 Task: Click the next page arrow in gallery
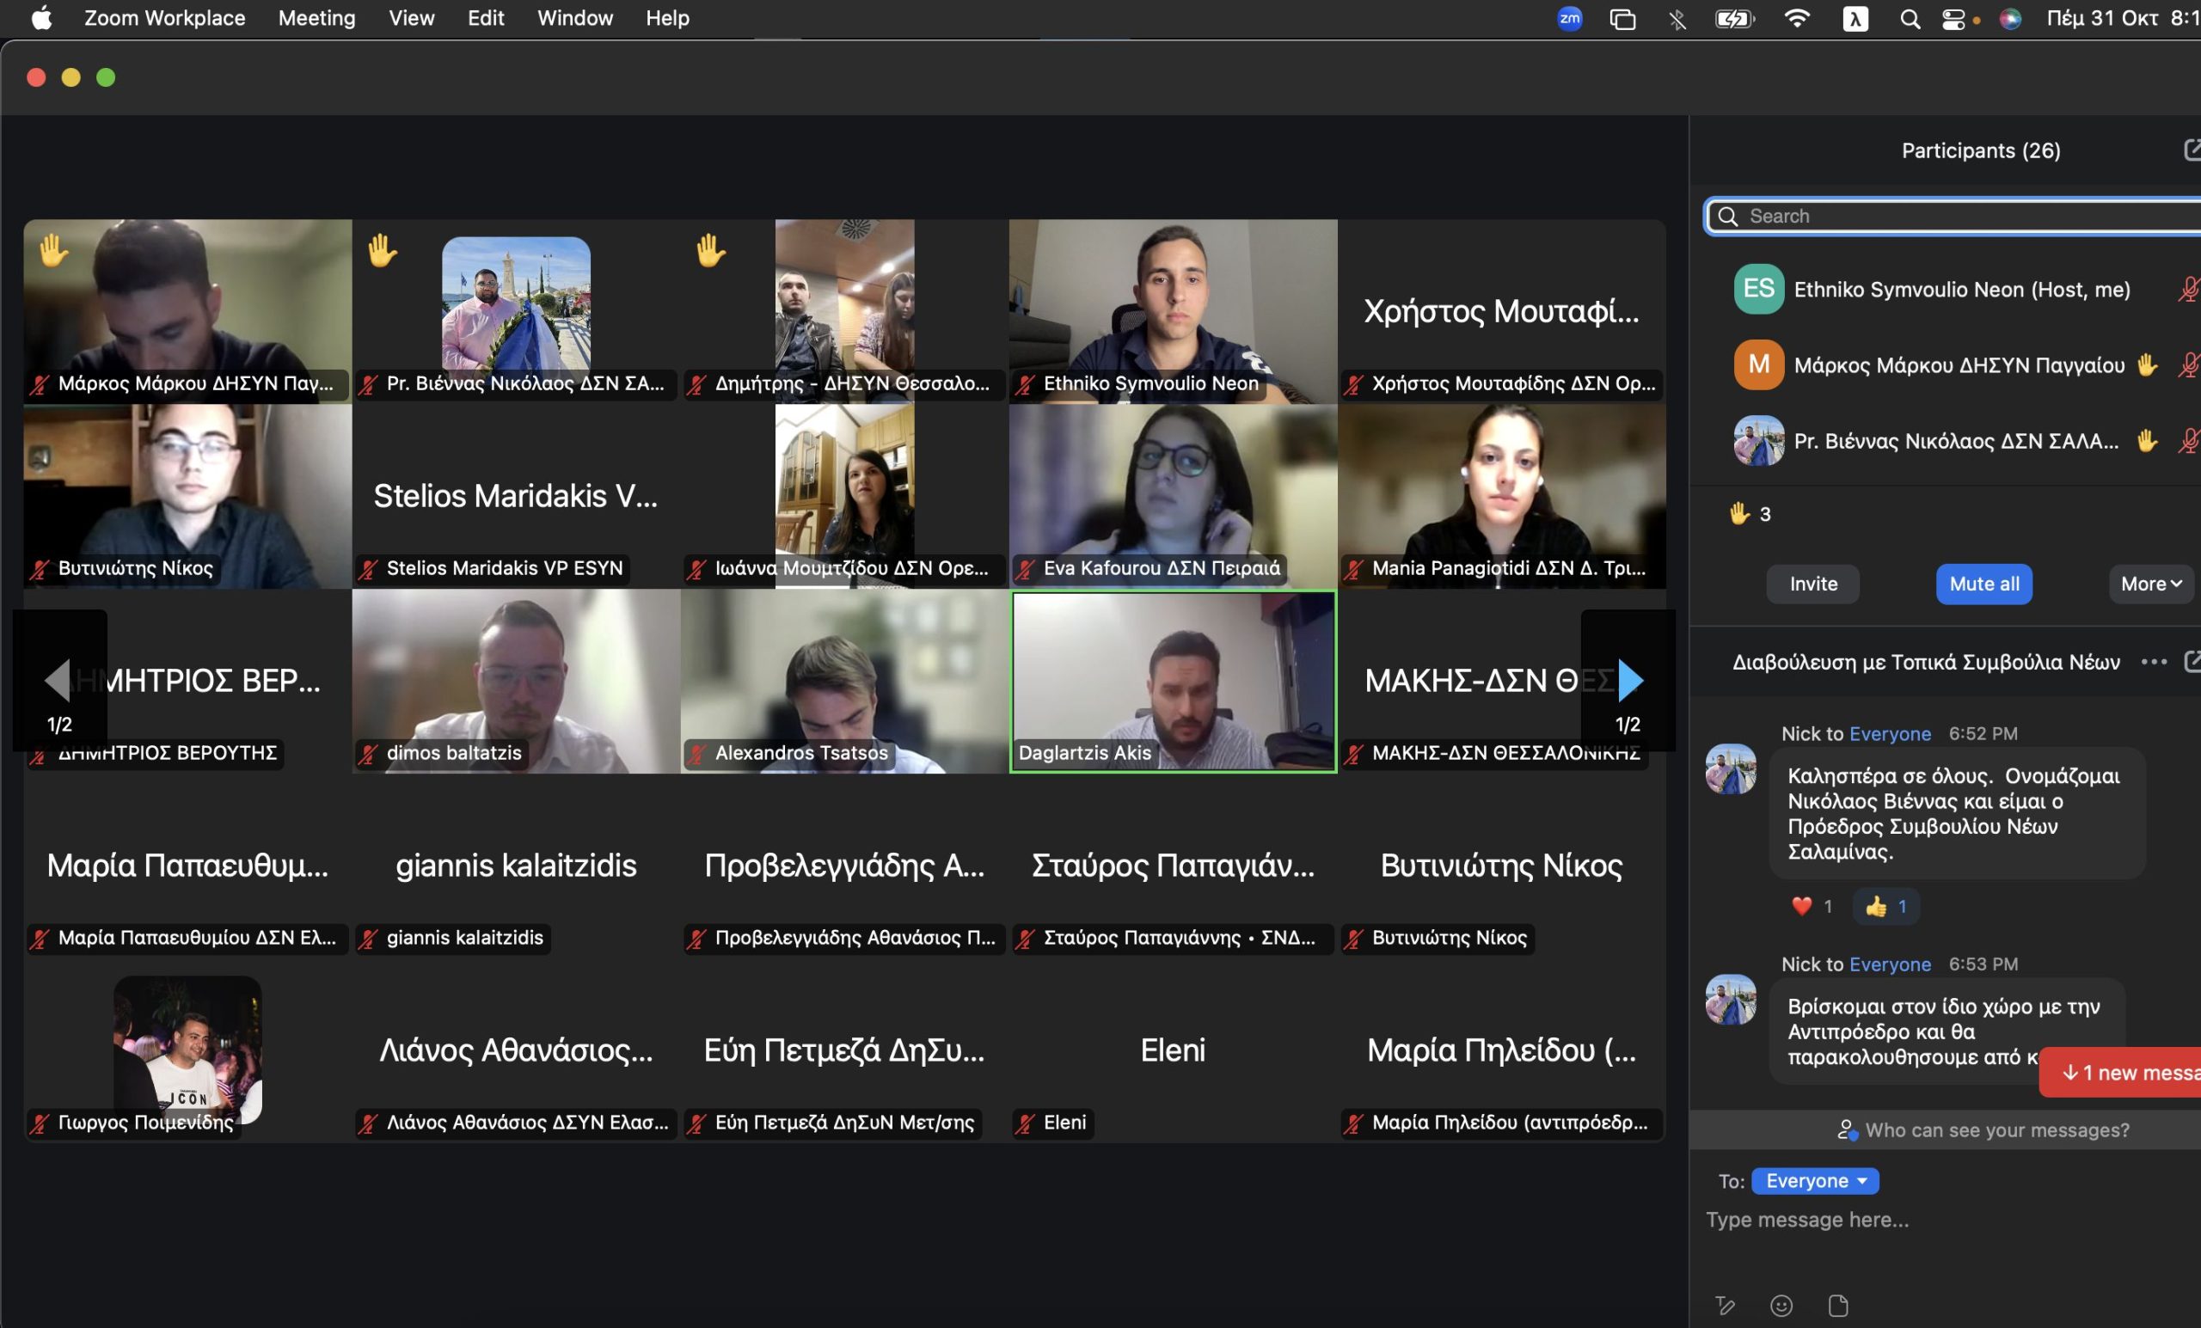pos(1628,681)
